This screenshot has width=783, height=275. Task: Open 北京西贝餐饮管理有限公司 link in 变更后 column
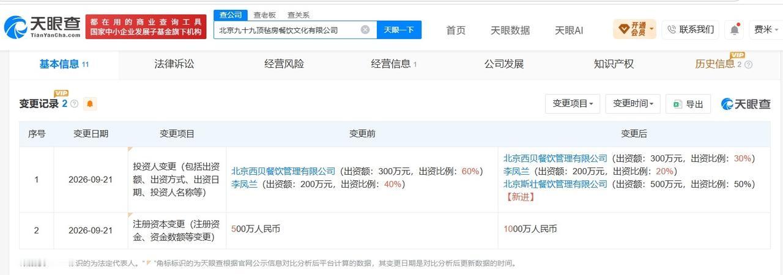(x=555, y=158)
